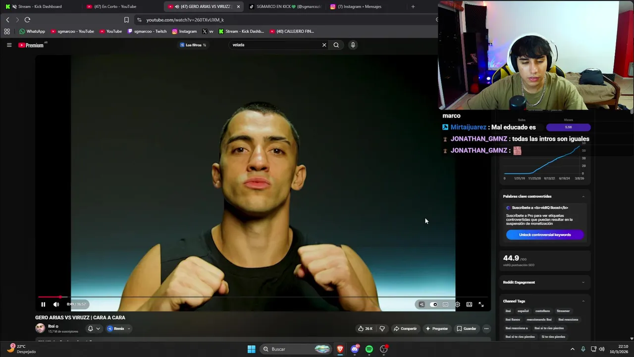This screenshot has height=357, width=634.
Task: Click the search magnifier button
Action: click(x=336, y=45)
